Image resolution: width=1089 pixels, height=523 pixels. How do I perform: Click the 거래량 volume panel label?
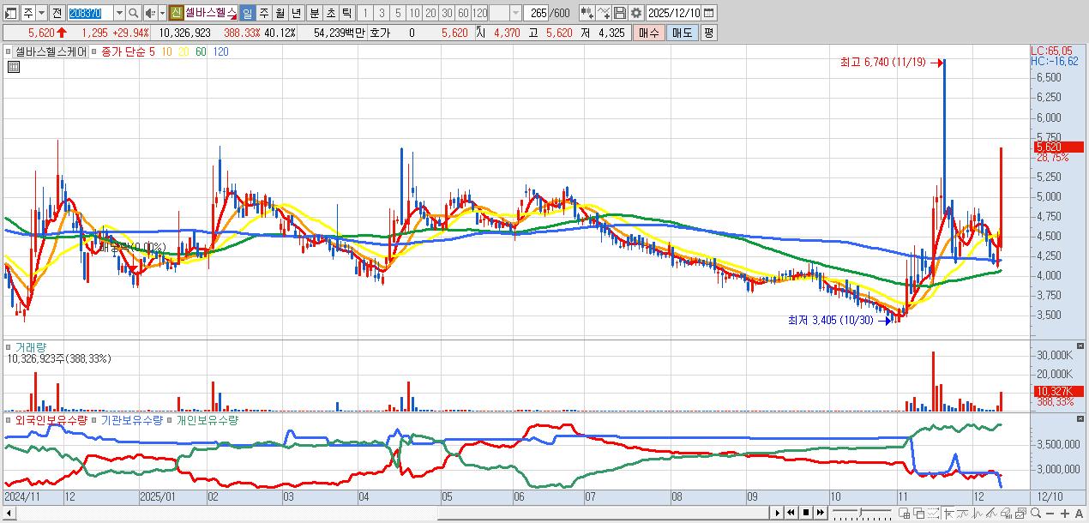pos(31,347)
